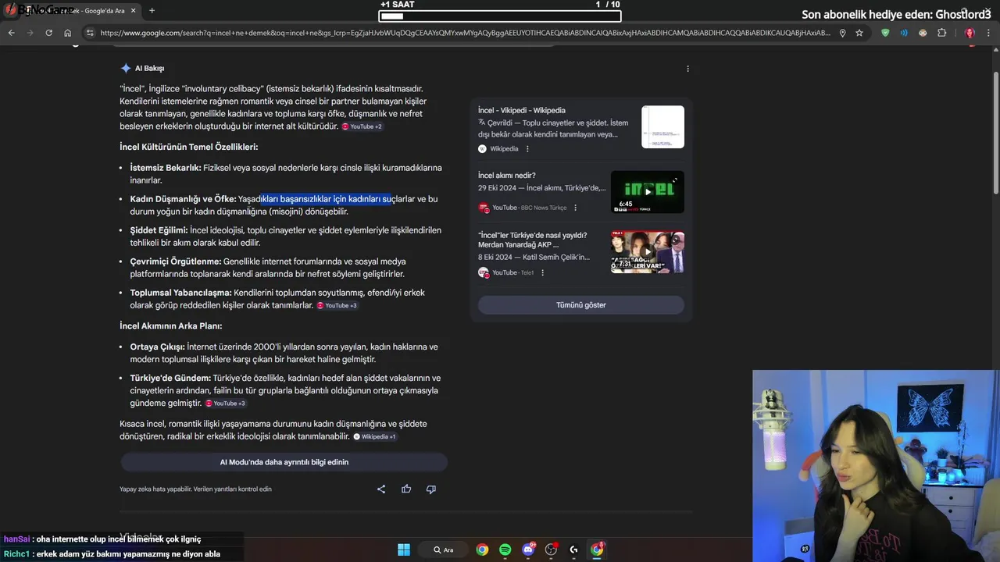Click the Şiddet Eğilimi heading text
1000x562 pixels.
coord(159,230)
